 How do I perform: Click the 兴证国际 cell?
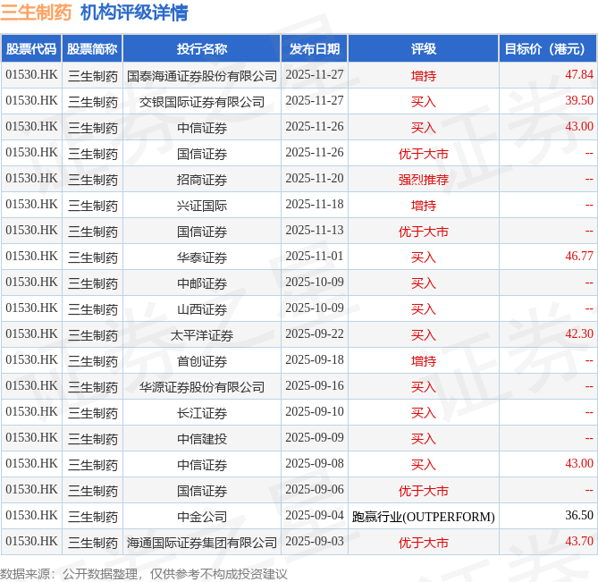click(202, 206)
